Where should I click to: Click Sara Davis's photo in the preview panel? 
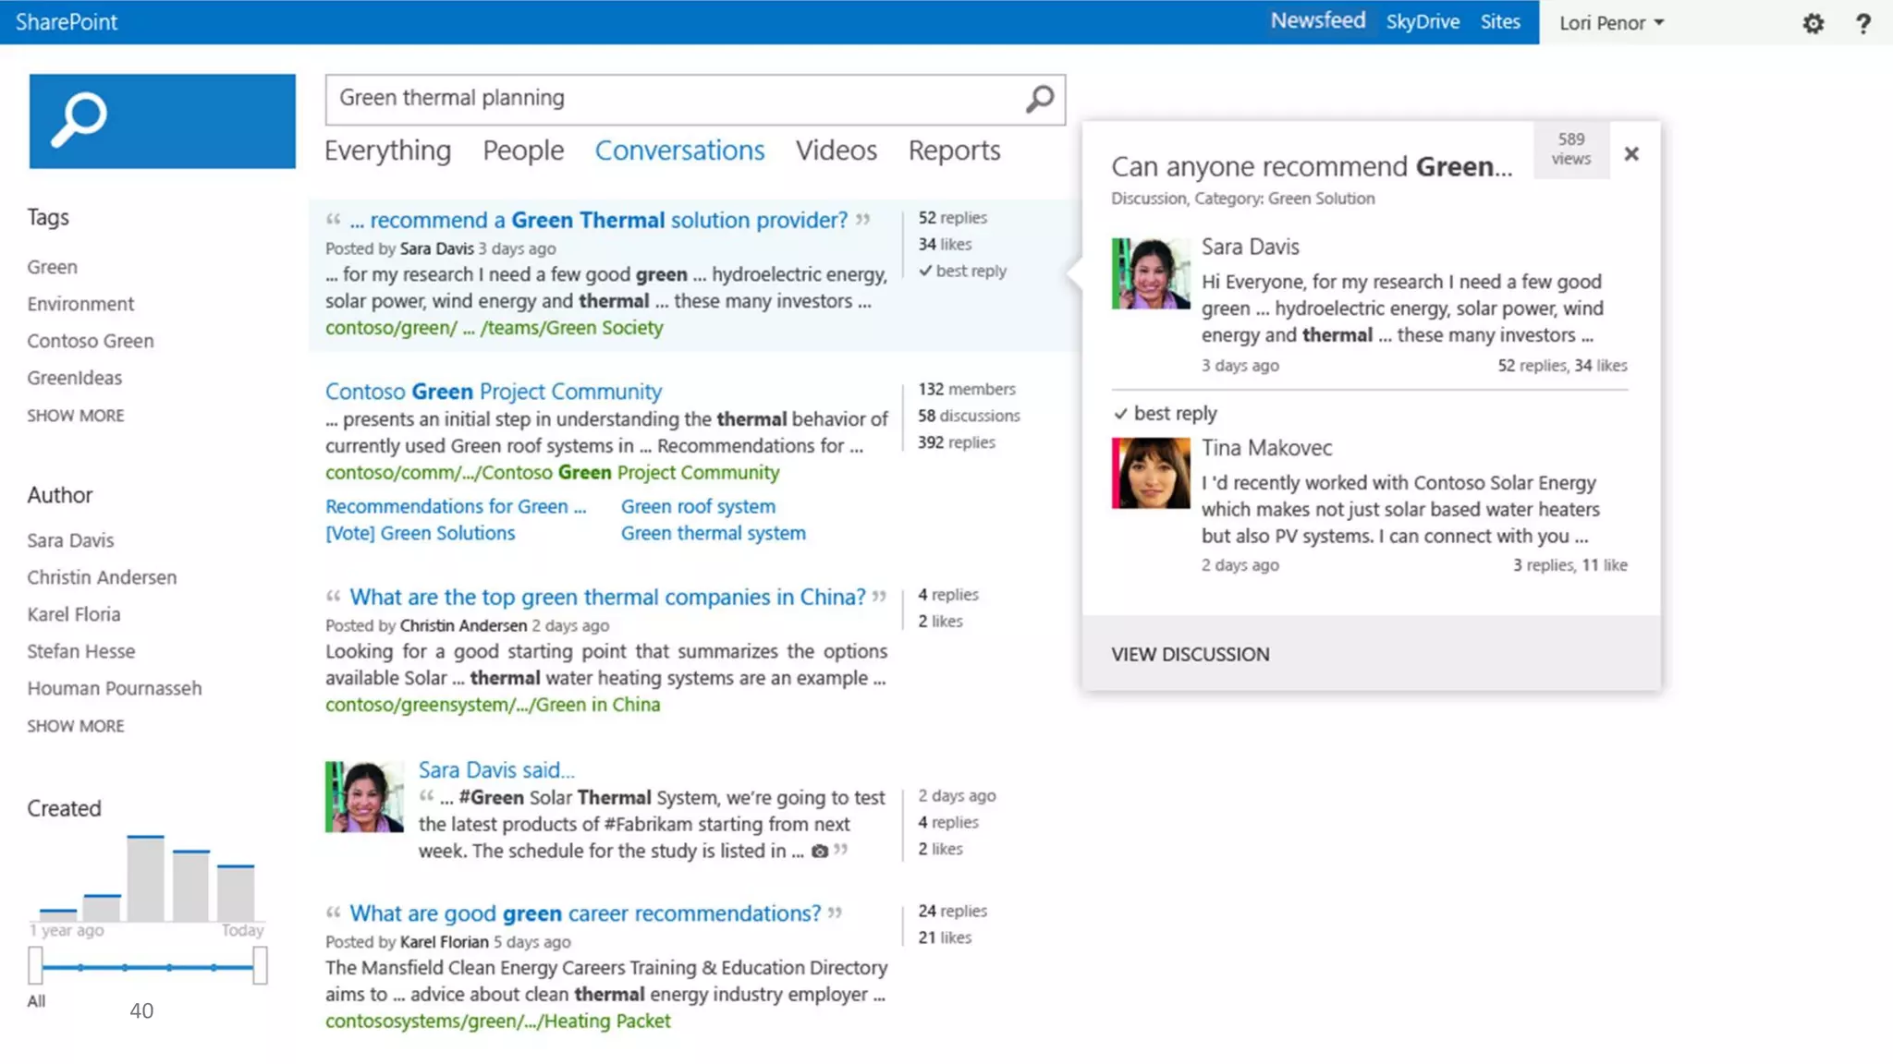click(1150, 273)
